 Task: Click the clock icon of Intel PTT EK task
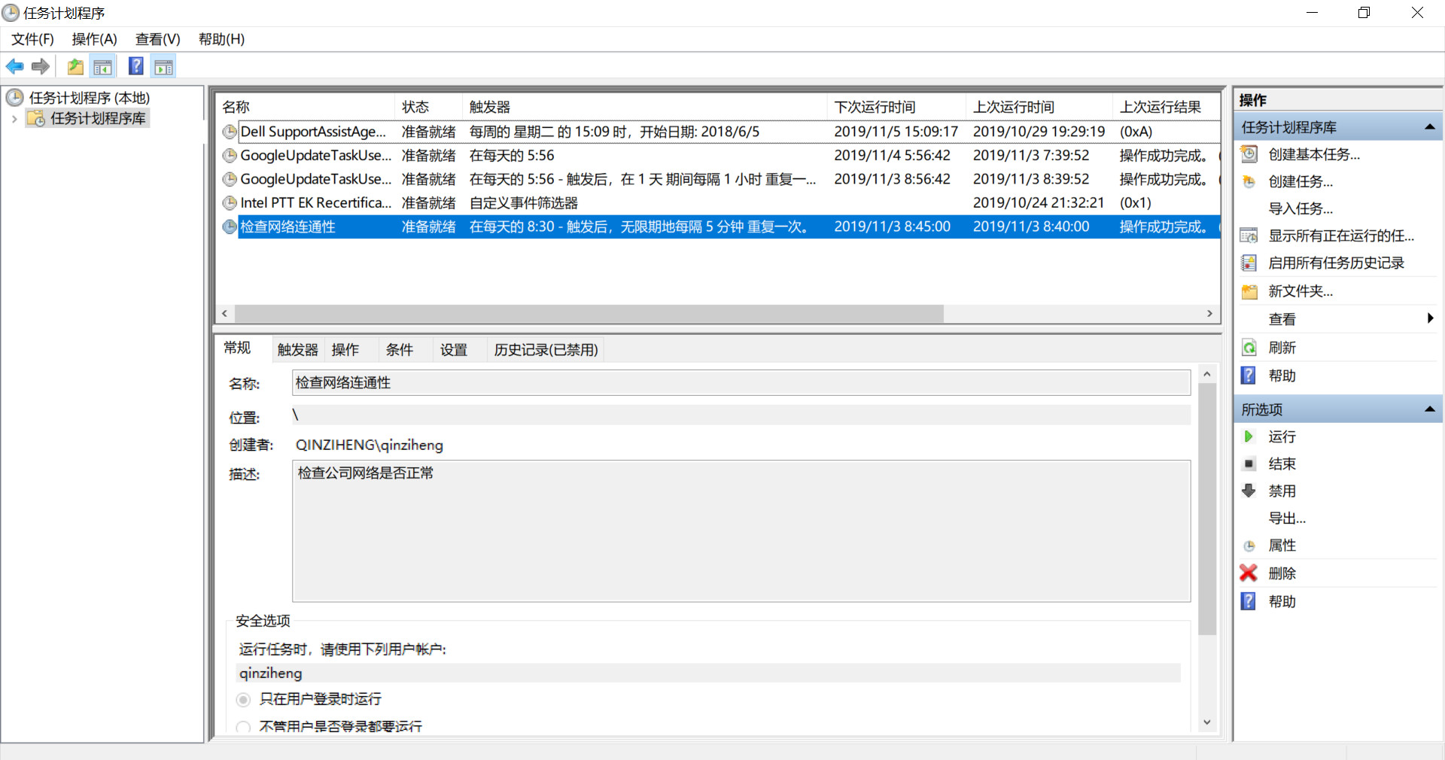tap(230, 203)
